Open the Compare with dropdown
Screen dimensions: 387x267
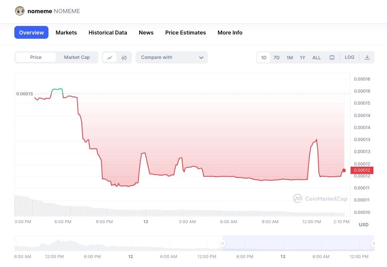tap(171, 57)
